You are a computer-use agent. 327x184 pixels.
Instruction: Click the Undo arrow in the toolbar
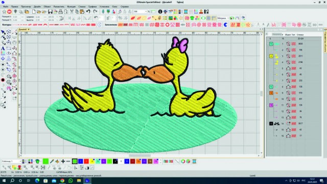[x=88, y=12]
